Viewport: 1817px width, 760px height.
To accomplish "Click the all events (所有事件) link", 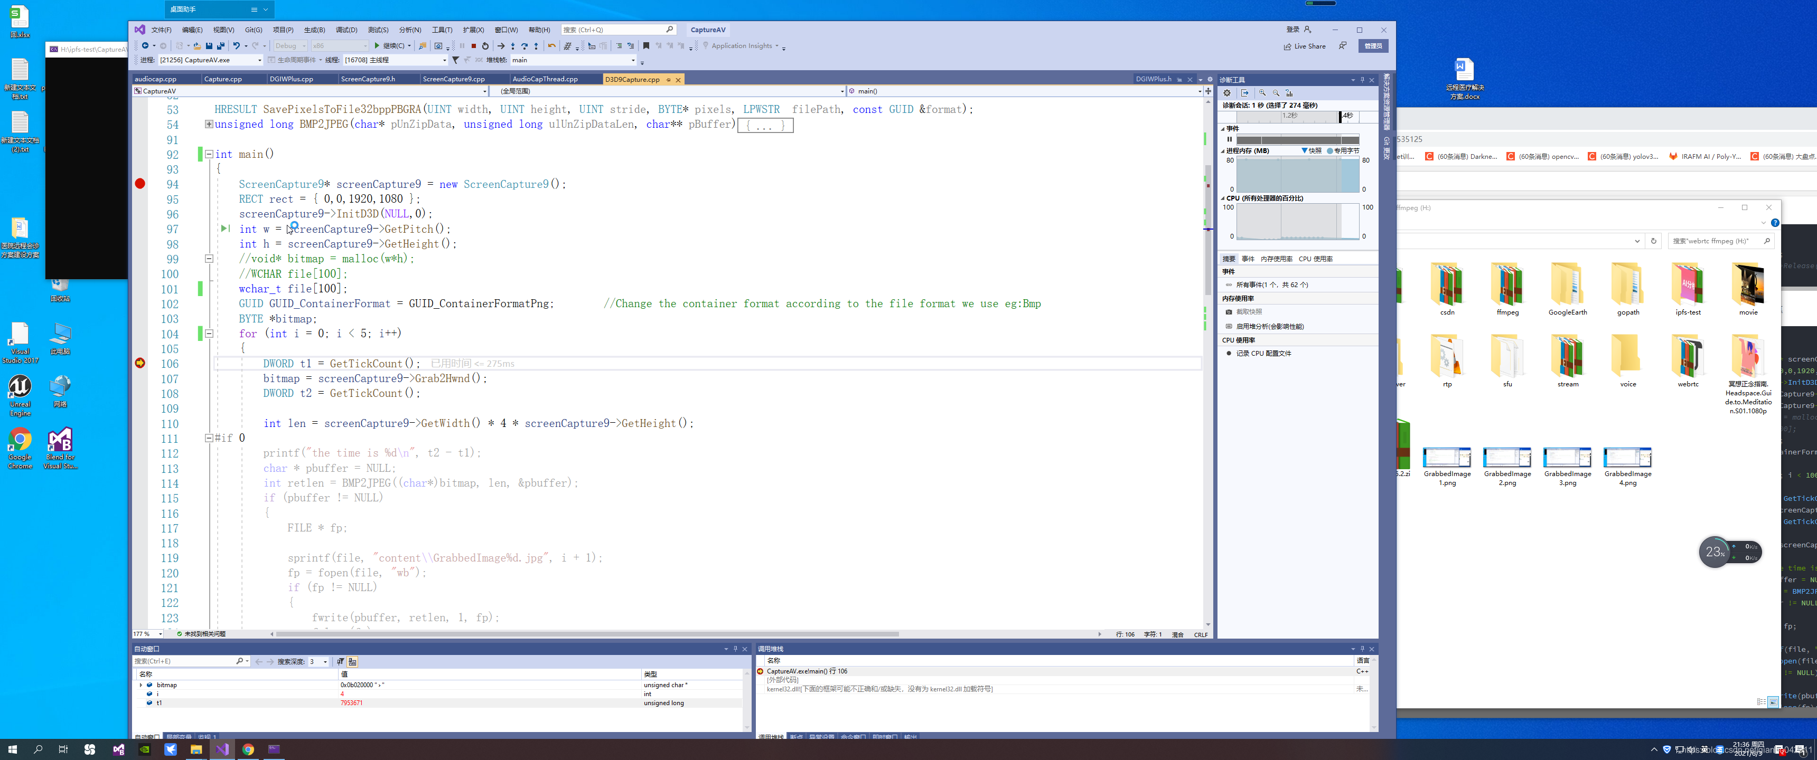I will pos(1272,285).
